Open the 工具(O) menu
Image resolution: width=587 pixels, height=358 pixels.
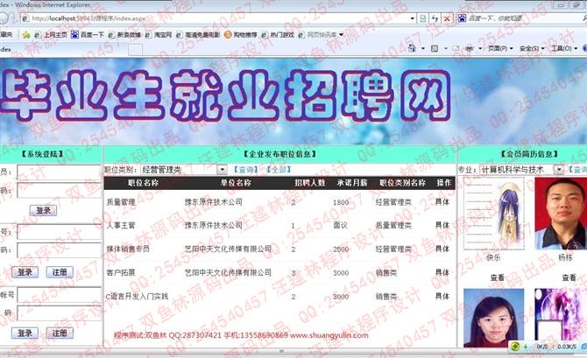click(x=564, y=49)
